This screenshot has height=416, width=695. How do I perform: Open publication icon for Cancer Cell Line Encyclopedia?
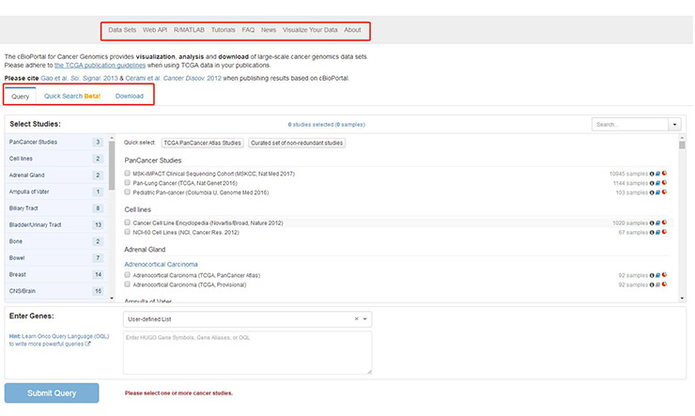pos(657,223)
